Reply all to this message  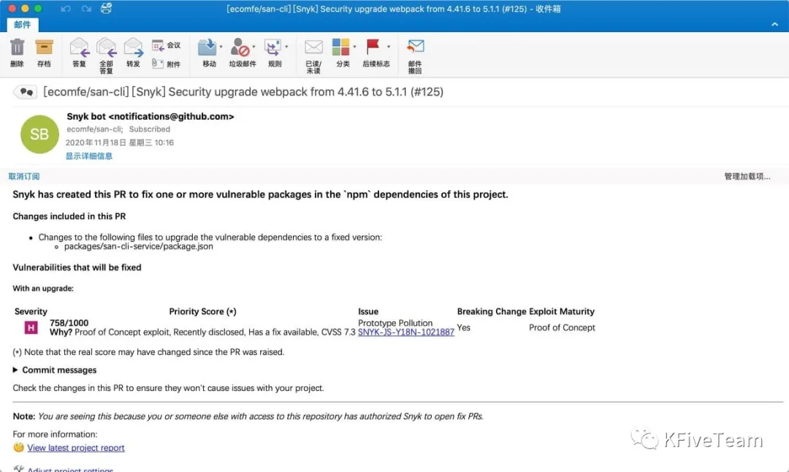pos(106,47)
